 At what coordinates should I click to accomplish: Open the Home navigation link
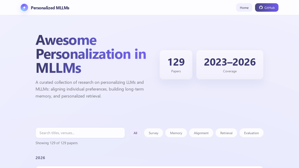point(244,8)
